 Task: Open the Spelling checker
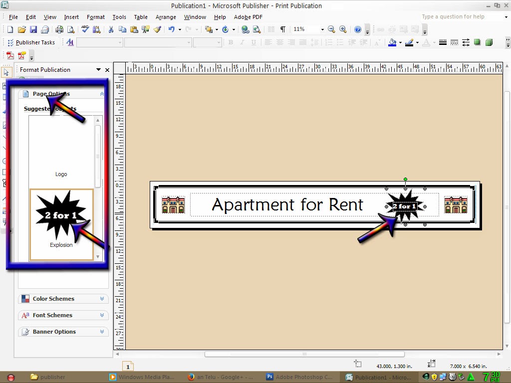pyautogui.click(x=85, y=29)
